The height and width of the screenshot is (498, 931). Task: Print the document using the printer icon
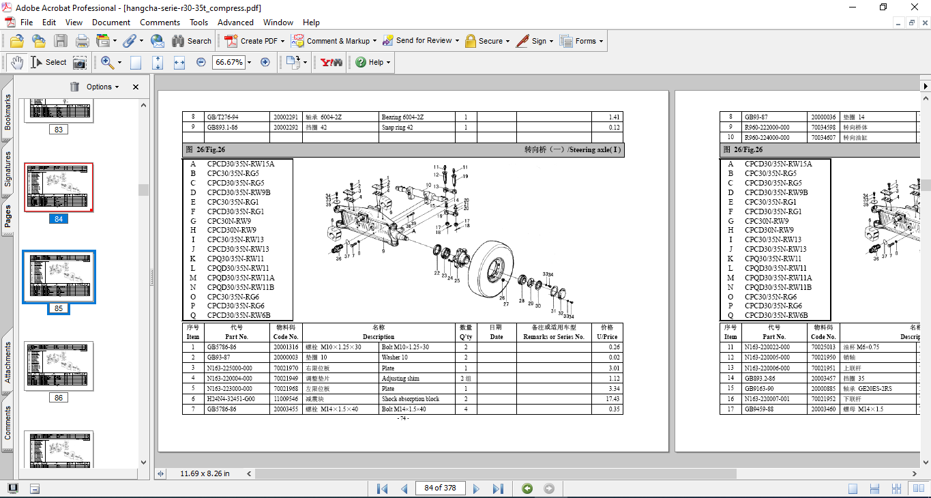(82, 41)
